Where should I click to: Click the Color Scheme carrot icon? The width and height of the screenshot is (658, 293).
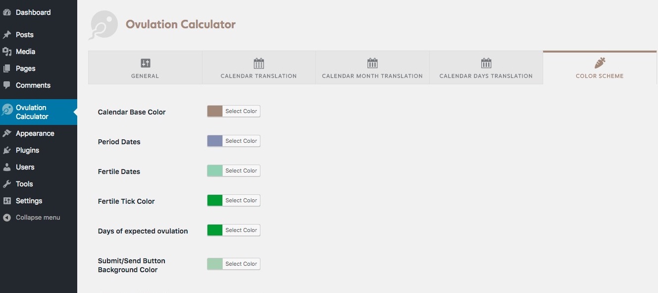(x=600, y=63)
